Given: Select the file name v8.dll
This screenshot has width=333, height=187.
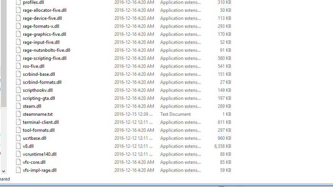Looking at the screenshot, I should 28,146.
